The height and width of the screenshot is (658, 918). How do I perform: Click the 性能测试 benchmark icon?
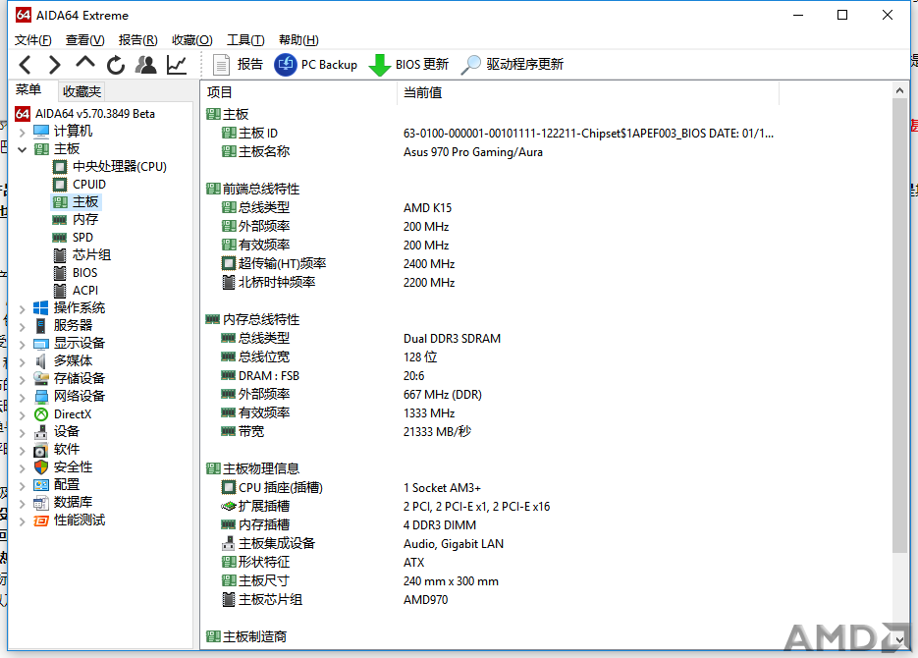tap(41, 521)
